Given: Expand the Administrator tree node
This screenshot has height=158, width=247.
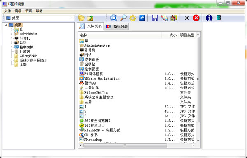Looking at the screenshot, I should 12,34.
